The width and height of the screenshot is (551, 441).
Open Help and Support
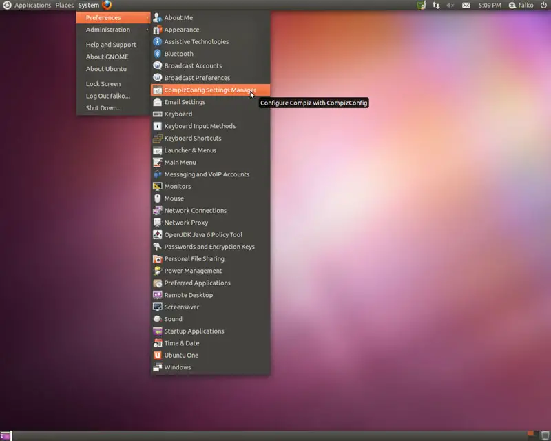[114, 45]
